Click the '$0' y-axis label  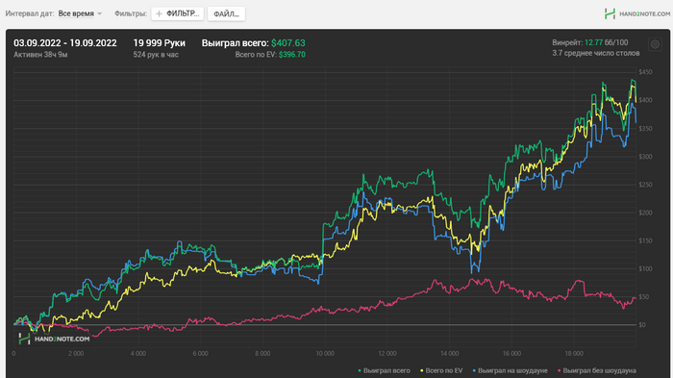[x=641, y=325]
